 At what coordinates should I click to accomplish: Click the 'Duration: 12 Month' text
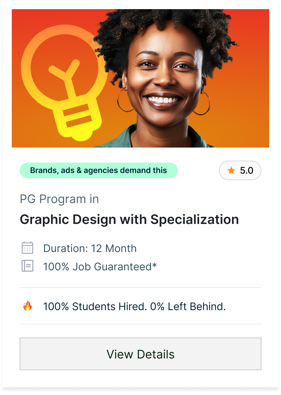tap(90, 248)
